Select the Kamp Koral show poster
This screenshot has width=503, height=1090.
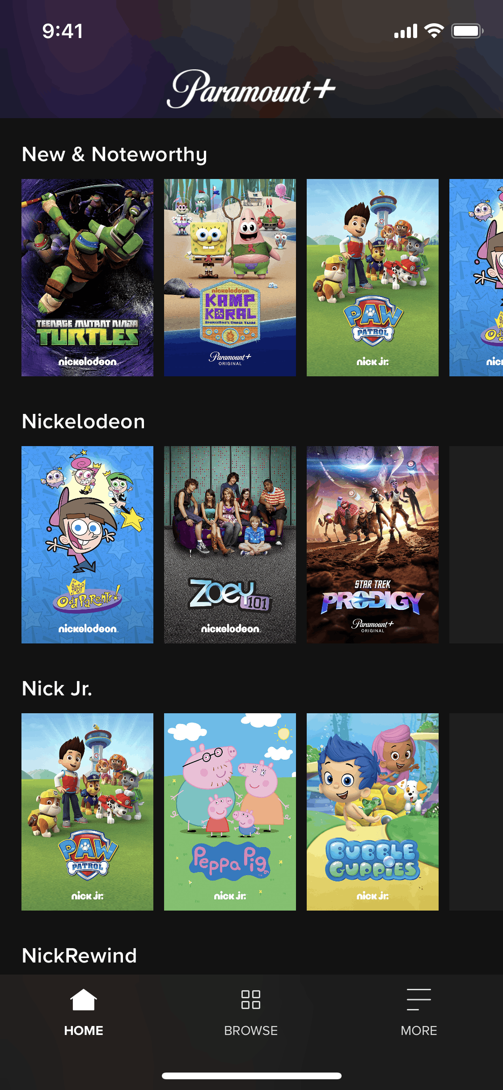click(x=230, y=277)
